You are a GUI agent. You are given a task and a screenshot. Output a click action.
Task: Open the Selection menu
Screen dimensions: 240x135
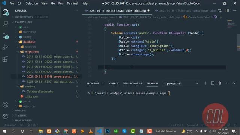point(31,3)
